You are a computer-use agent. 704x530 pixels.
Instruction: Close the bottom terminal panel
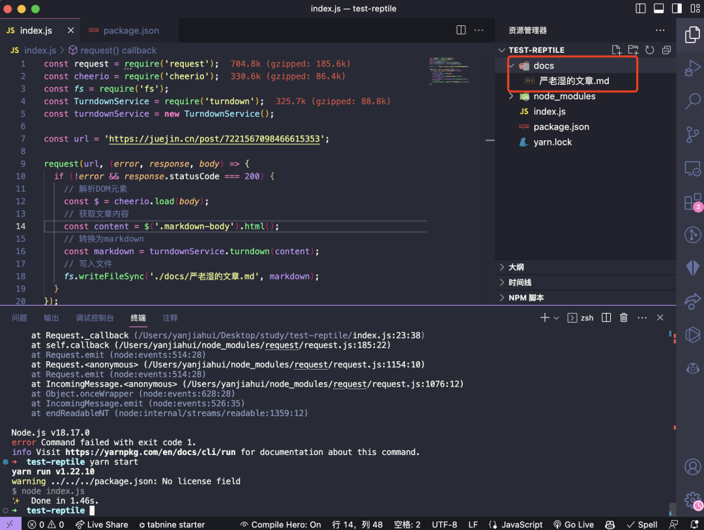tap(660, 317)
